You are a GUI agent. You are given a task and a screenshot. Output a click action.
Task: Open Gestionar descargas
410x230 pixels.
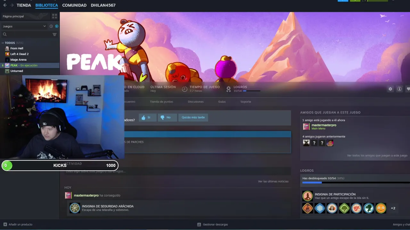(213, 225)
